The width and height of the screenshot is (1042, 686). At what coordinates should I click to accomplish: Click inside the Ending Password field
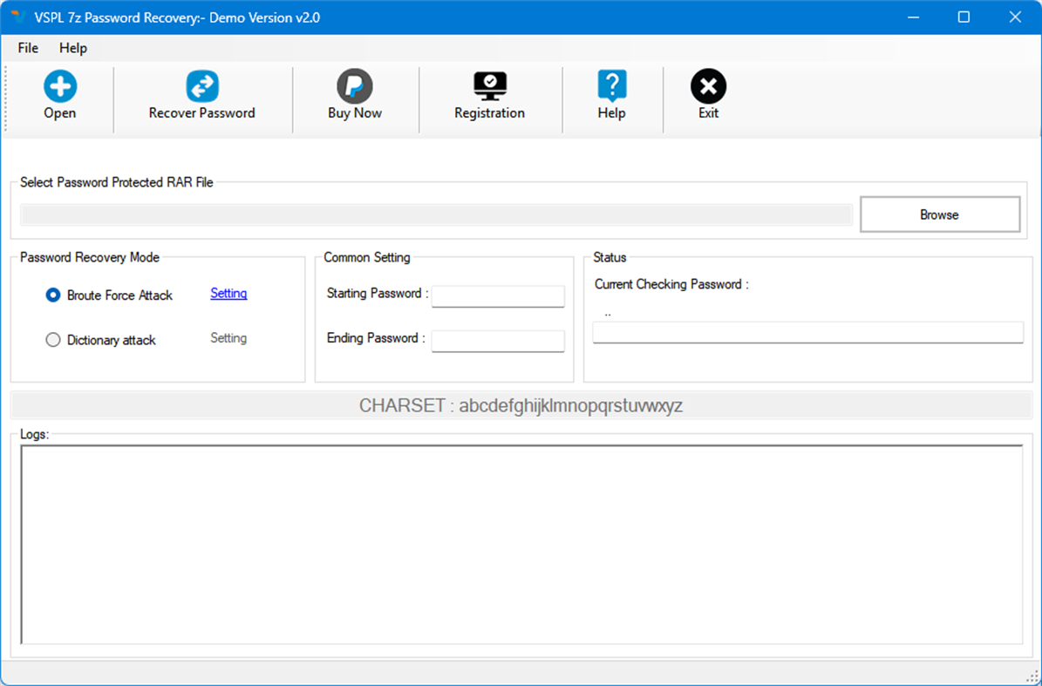pyautogui.click(x=498, y=341)
